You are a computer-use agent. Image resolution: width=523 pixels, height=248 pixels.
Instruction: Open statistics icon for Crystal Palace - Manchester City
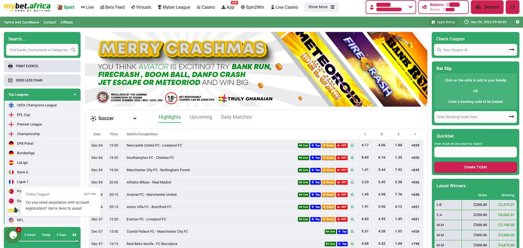click(x=352, y=231)
